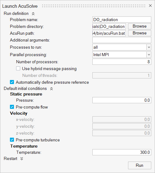Click the Additional arguments field
Image resolution: width=155 pixels, height=173 pixels.
pos(122,40)
